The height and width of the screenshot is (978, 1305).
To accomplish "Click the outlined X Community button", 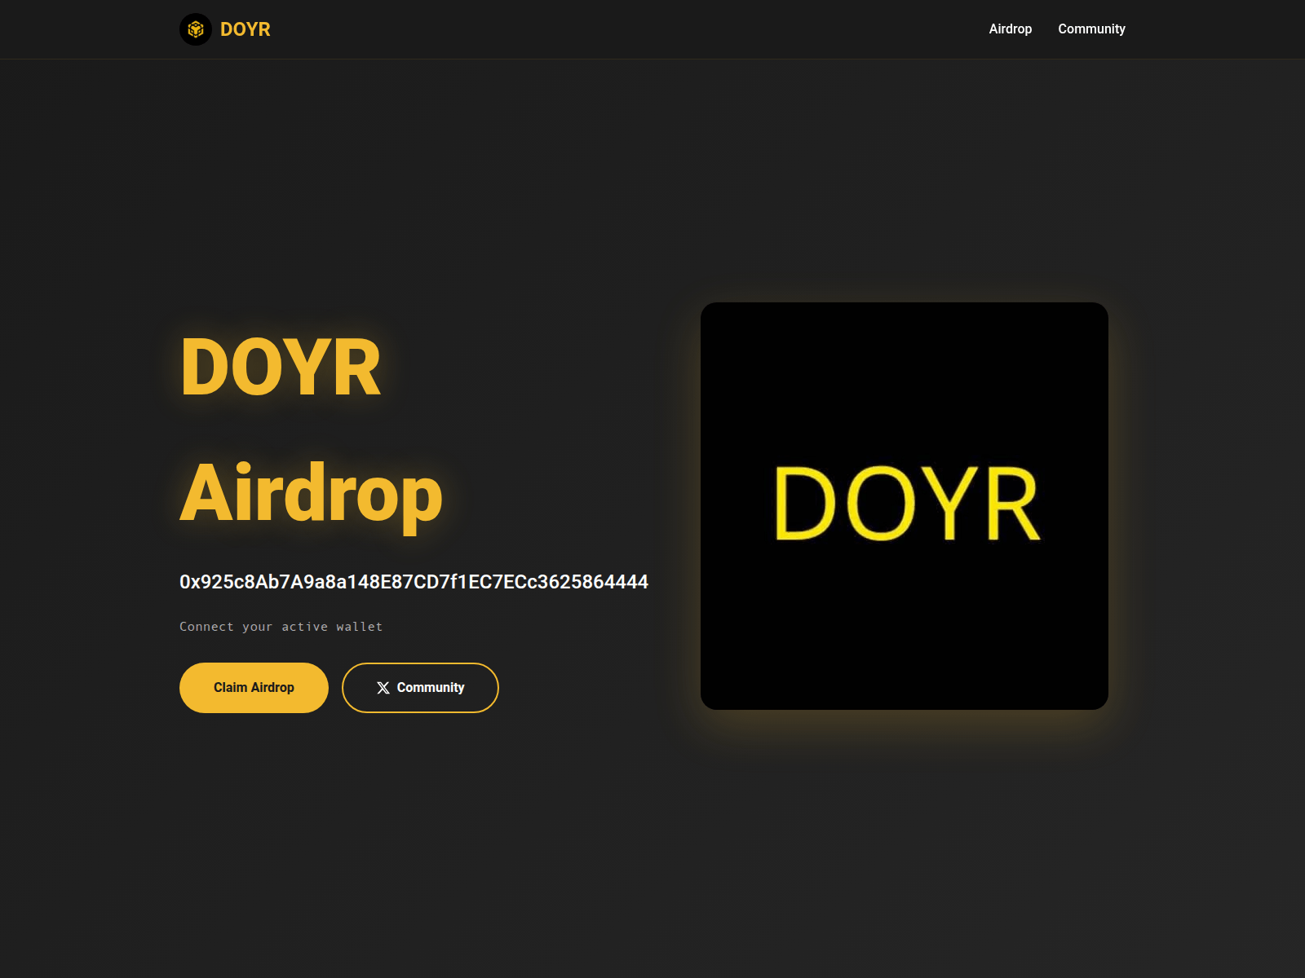I will point(420,688).
